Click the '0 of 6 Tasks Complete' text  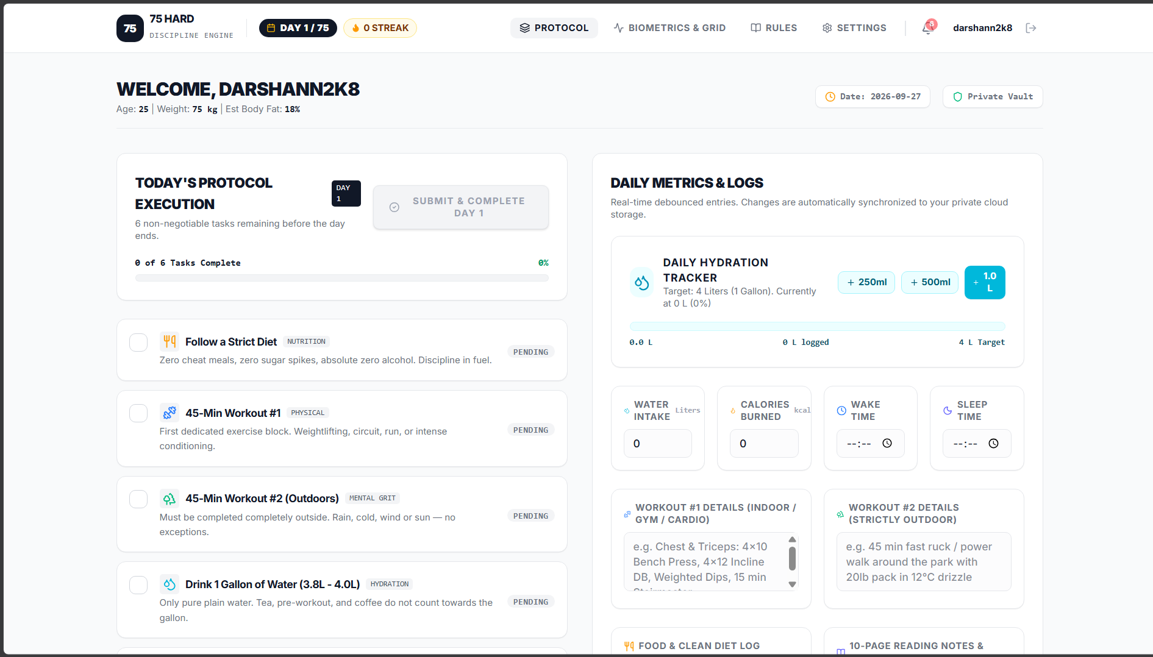pyautogui.click(x=188, y=263)
